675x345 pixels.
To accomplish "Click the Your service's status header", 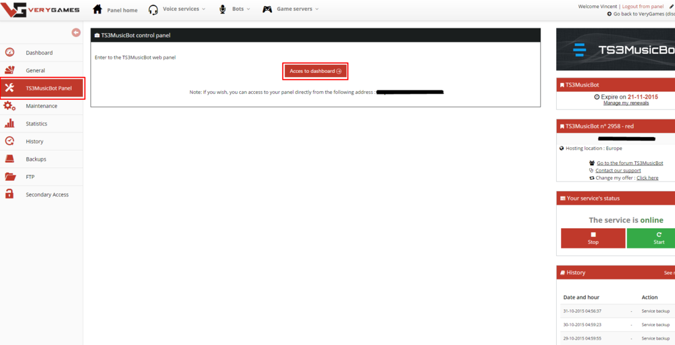I will 616,198.
